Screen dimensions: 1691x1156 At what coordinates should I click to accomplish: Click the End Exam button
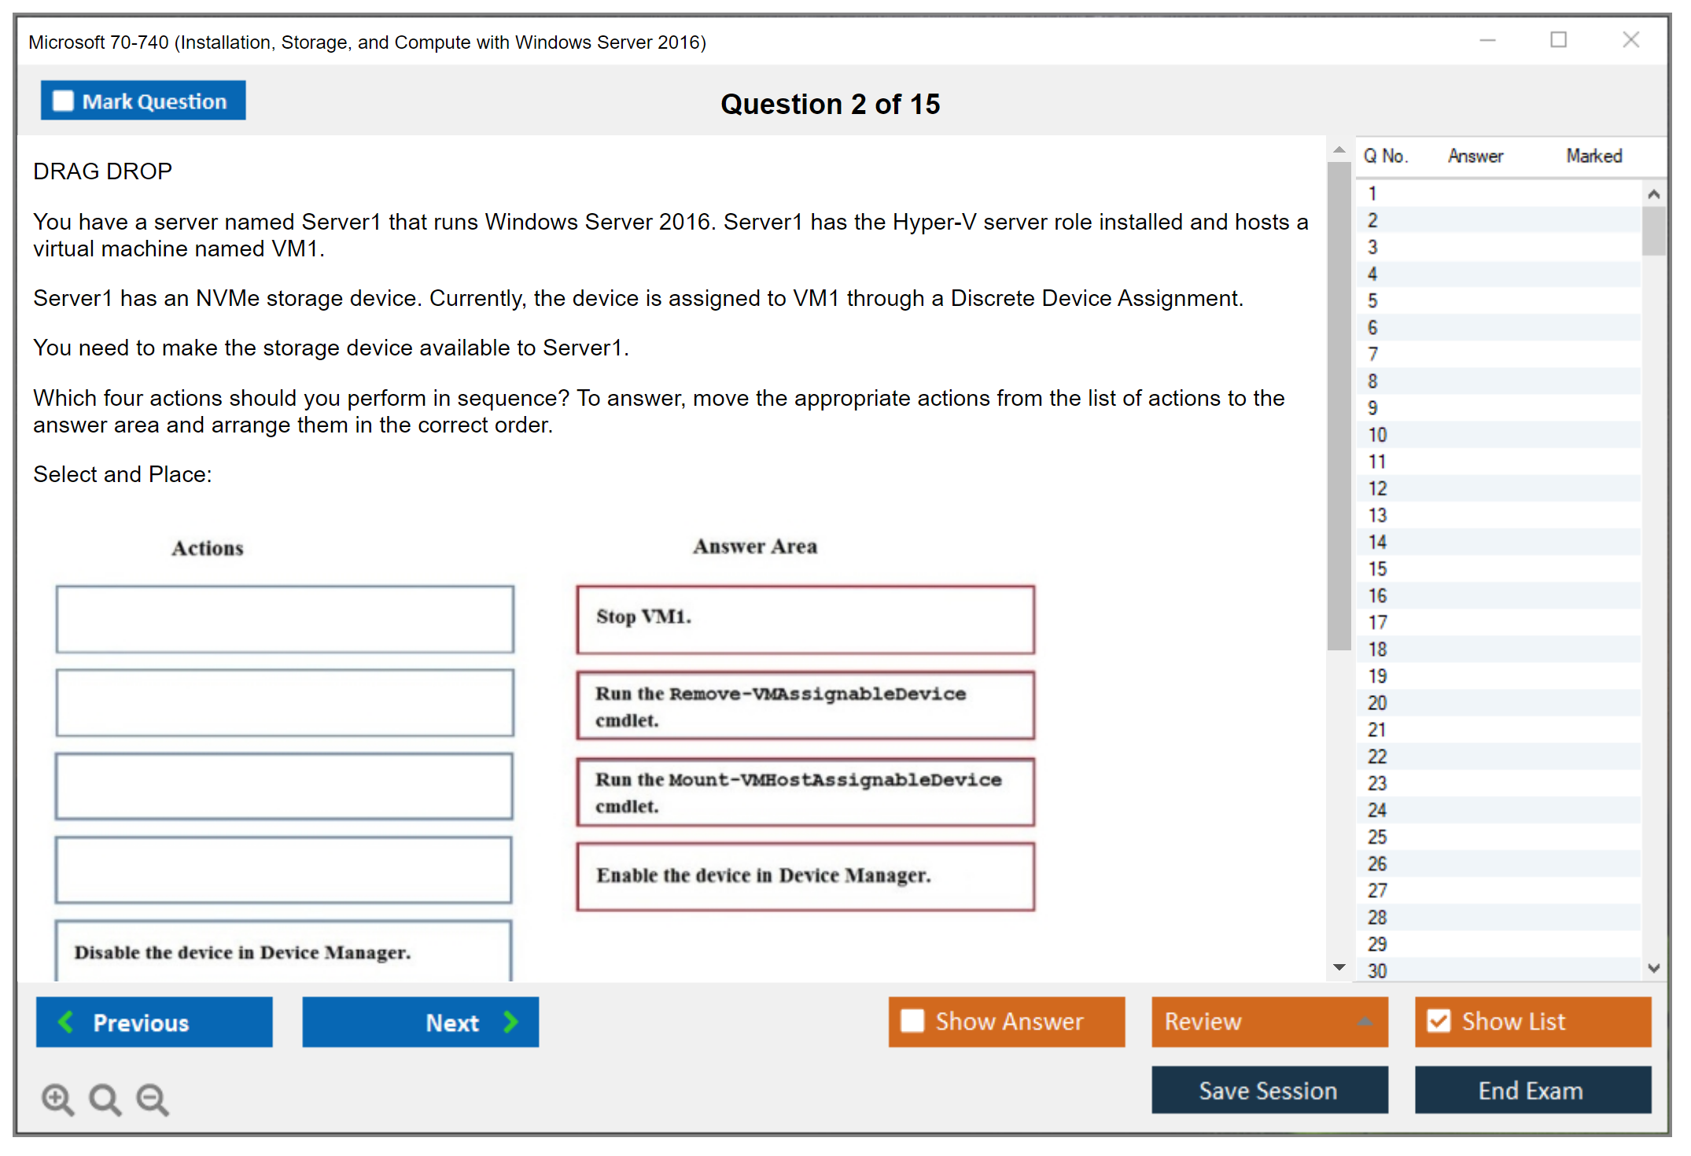[1531, 1090]
